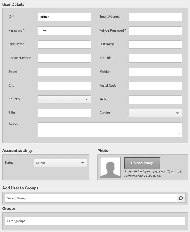190x232 pixels.
Task: Click the resize handle of the About textarea
Action: click(179, 135)
